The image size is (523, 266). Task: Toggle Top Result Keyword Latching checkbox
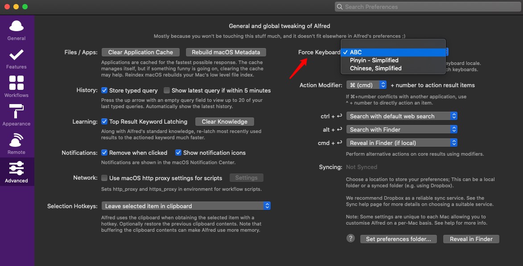pyautogui.click(x=104, y=121)
